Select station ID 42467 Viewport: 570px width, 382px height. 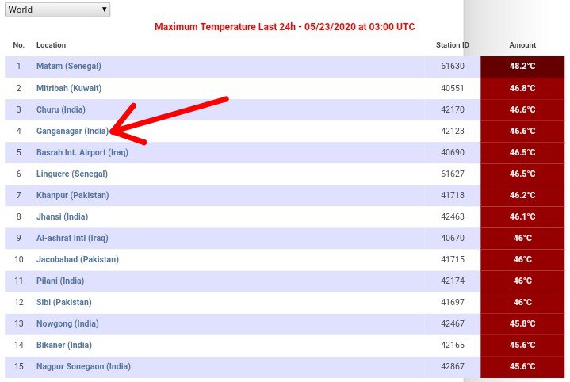[452, 324]
